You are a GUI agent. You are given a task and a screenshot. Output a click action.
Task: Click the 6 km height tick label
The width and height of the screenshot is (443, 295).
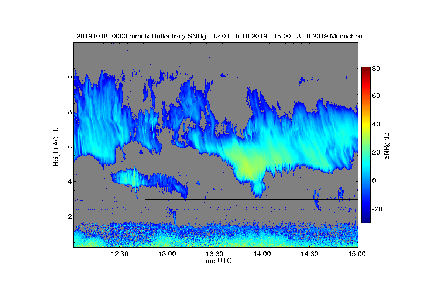click(69, 147)
